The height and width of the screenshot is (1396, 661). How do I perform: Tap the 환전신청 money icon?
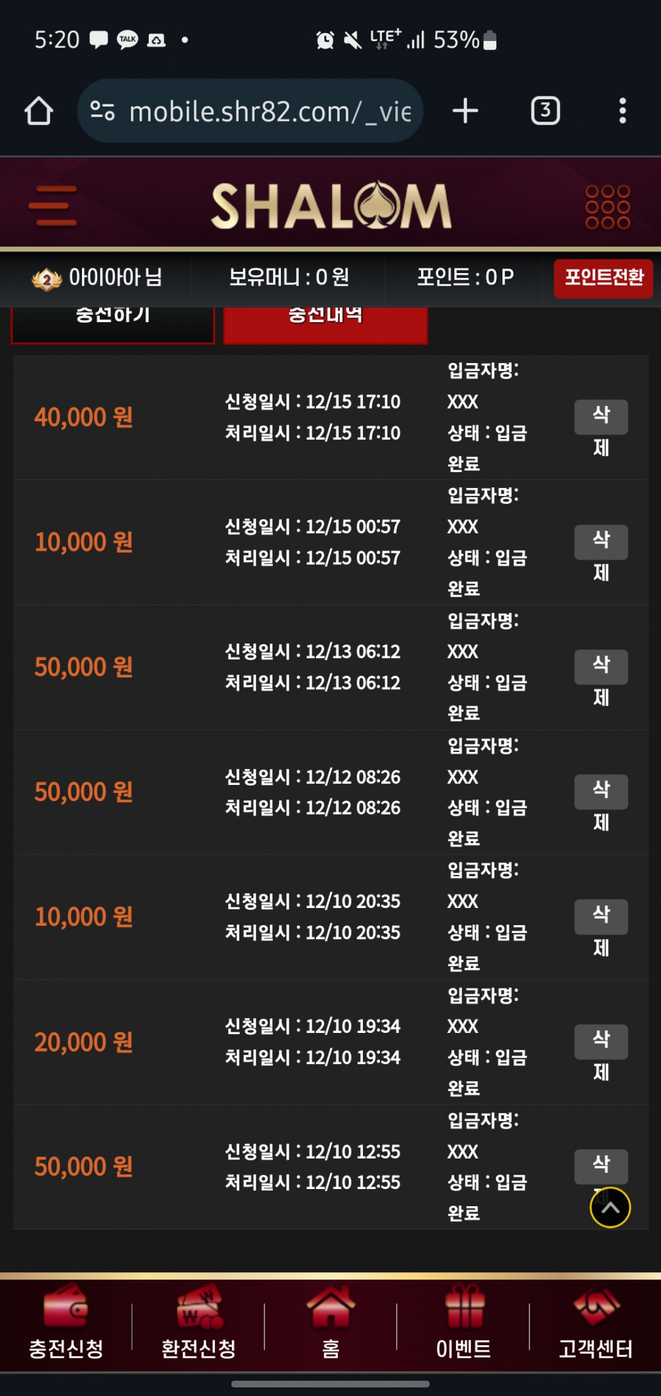point(199,1306)
